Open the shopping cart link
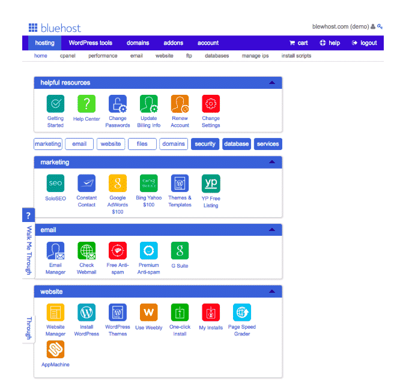The width and height of the screenshot is (418, 381). click(x=298, y=43)
